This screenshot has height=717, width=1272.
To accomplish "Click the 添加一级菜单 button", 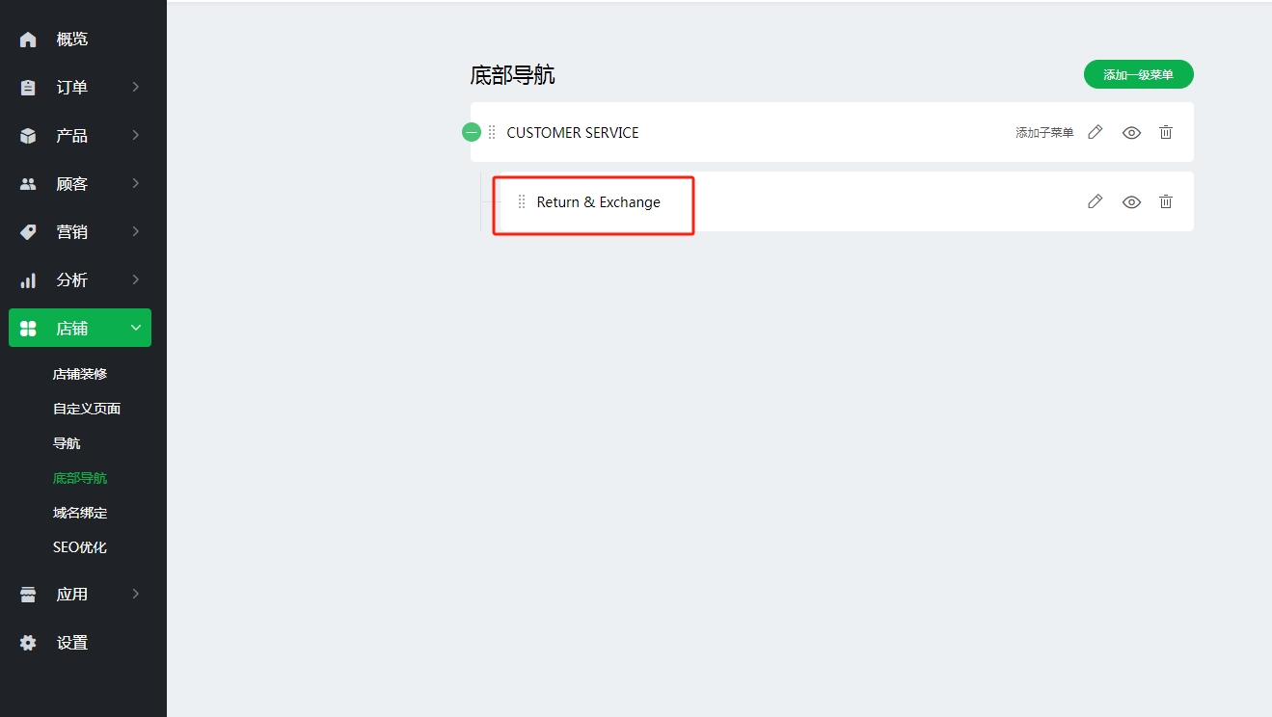I will (1139, 74).
